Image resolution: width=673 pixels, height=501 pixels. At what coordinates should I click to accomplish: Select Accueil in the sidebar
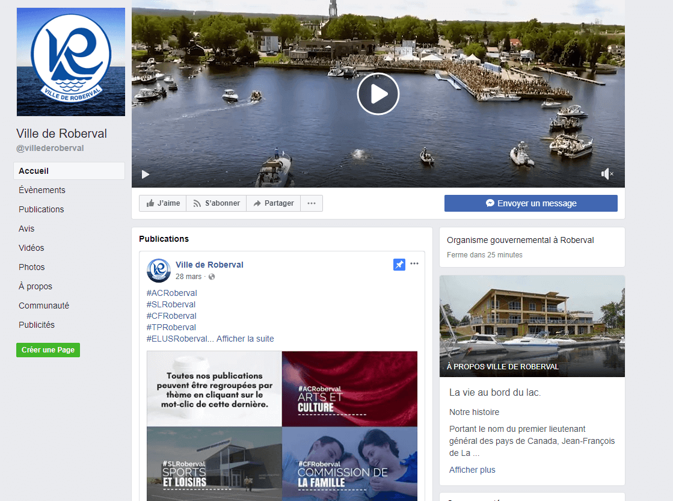(x=69, y=171)
